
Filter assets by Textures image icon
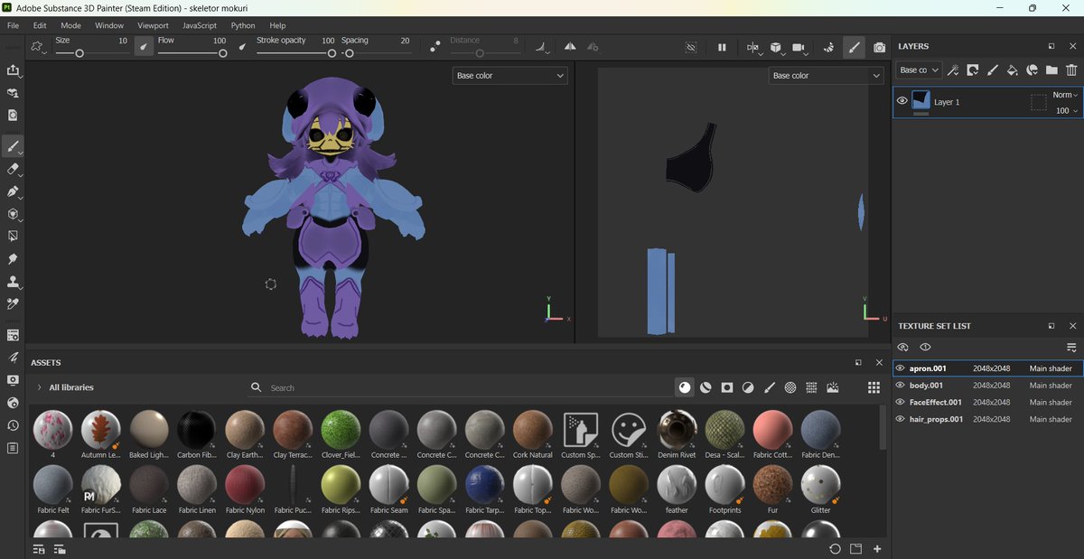(x=833, y=387)
